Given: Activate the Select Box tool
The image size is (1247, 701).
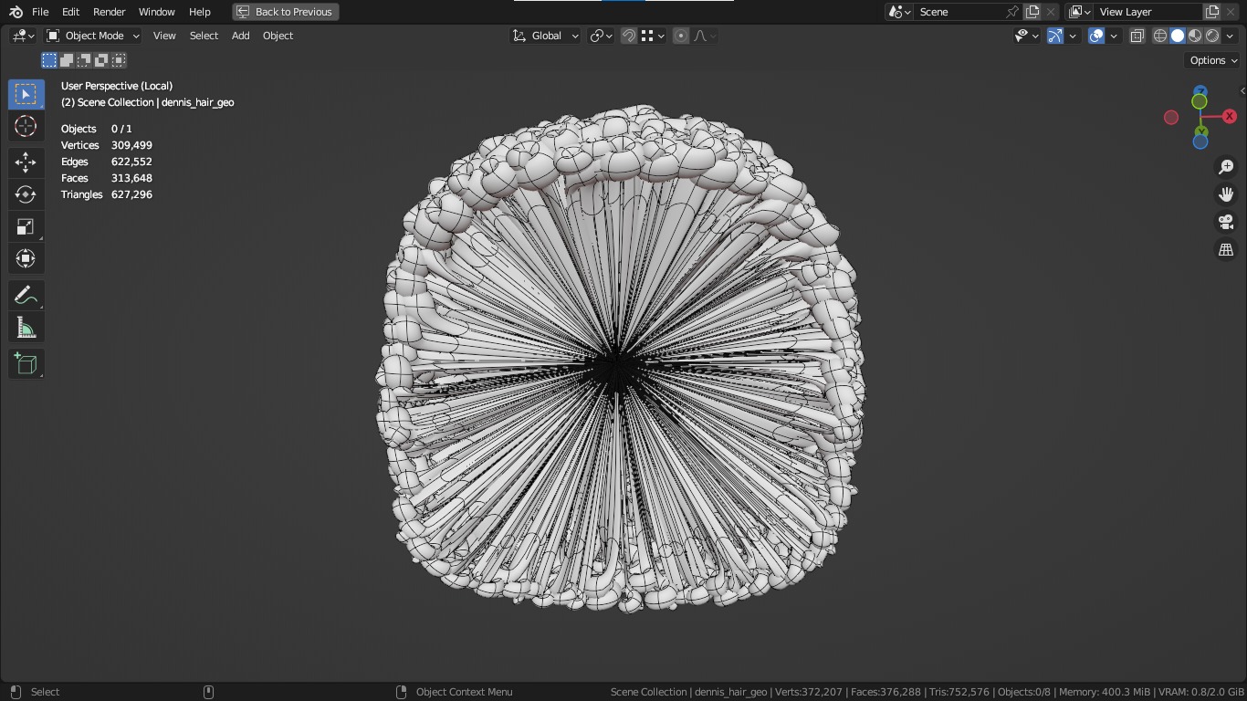Looking at the screenshot, I should tap(26, 95).
